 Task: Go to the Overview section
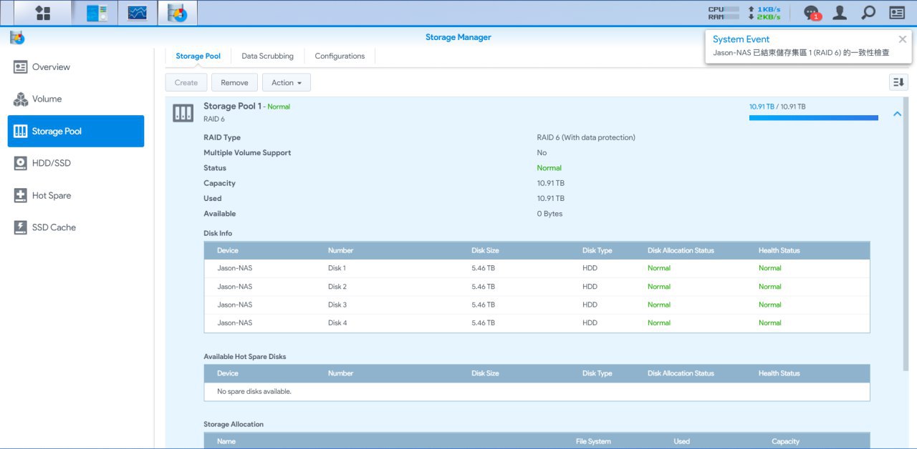coord(51,67)
